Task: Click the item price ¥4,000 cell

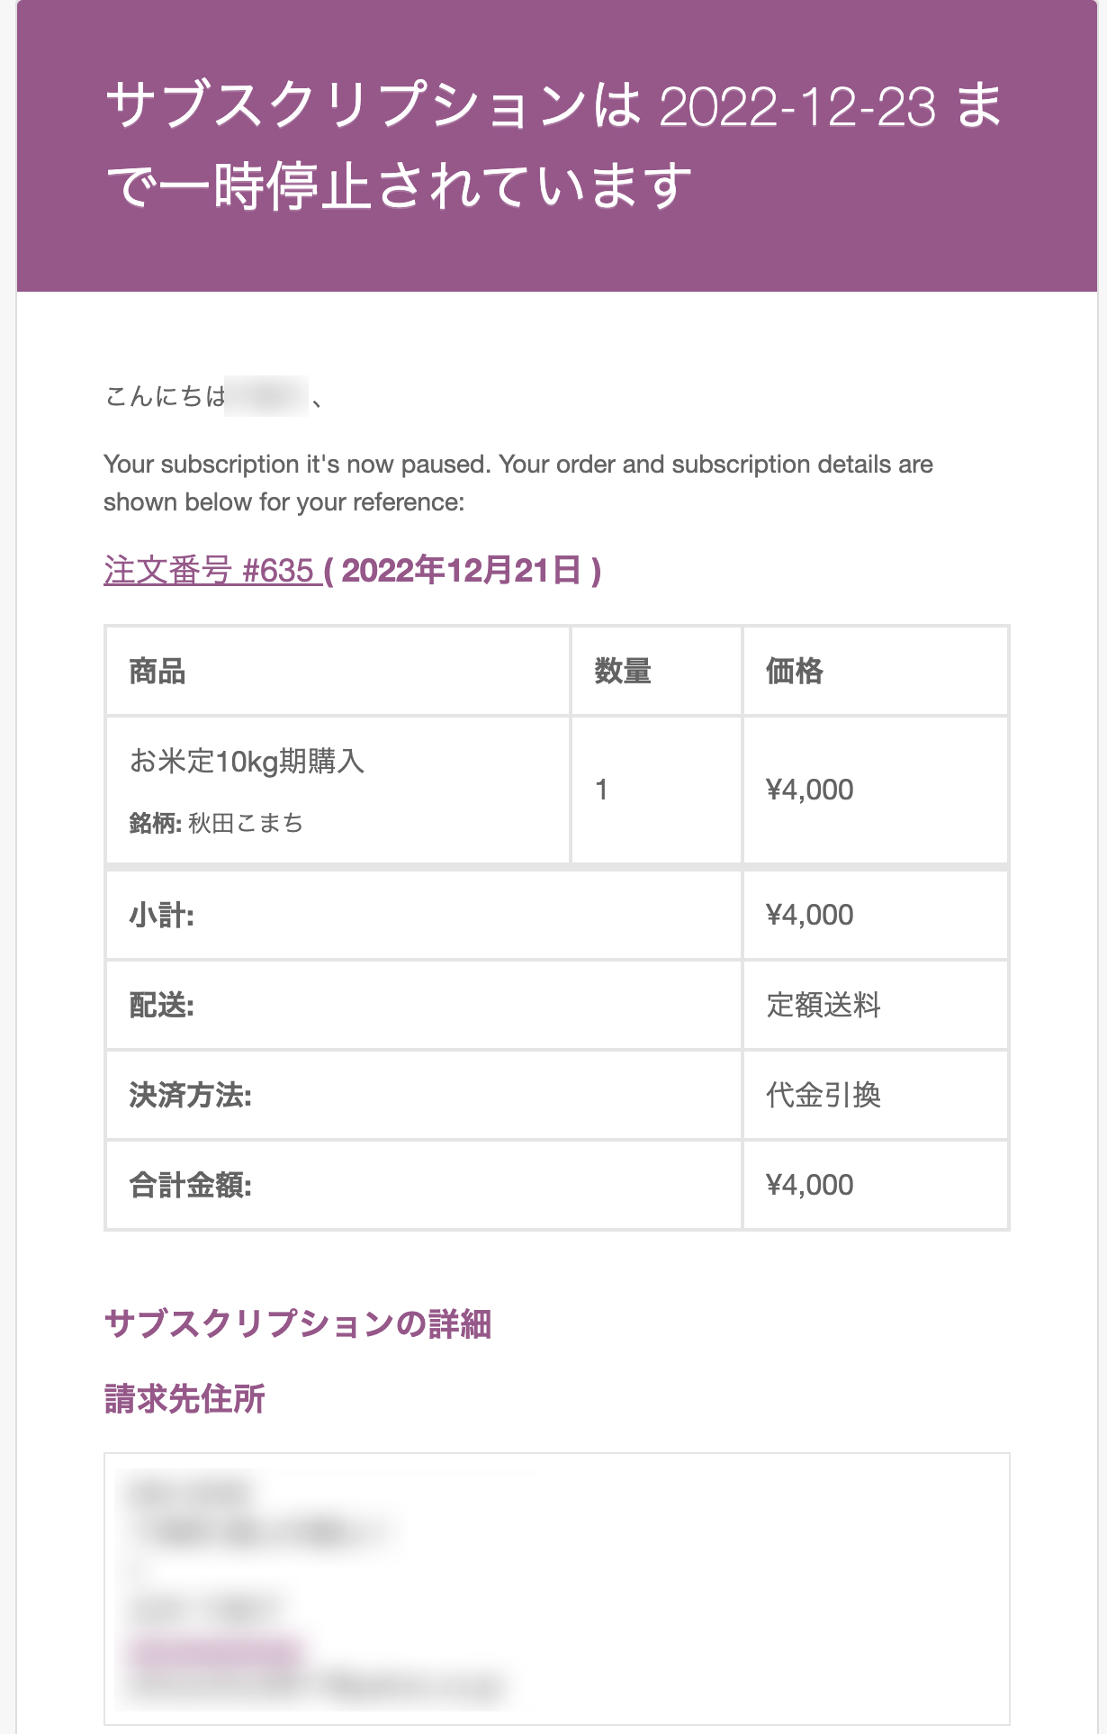Action: tap(875, 790)
